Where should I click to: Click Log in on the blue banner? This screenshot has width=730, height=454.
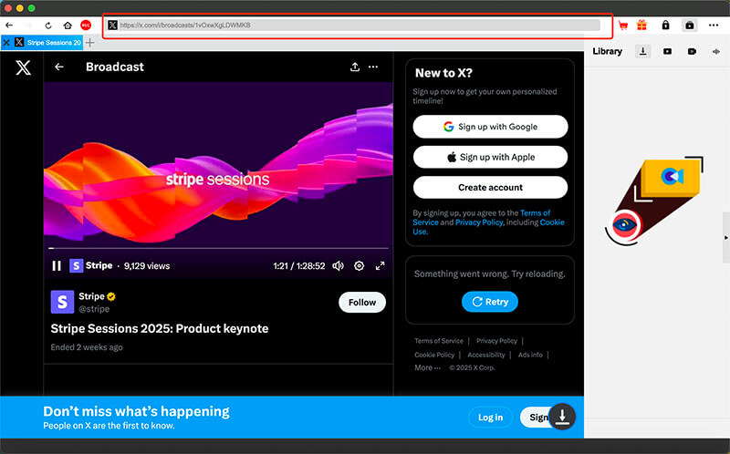(490, 418)
